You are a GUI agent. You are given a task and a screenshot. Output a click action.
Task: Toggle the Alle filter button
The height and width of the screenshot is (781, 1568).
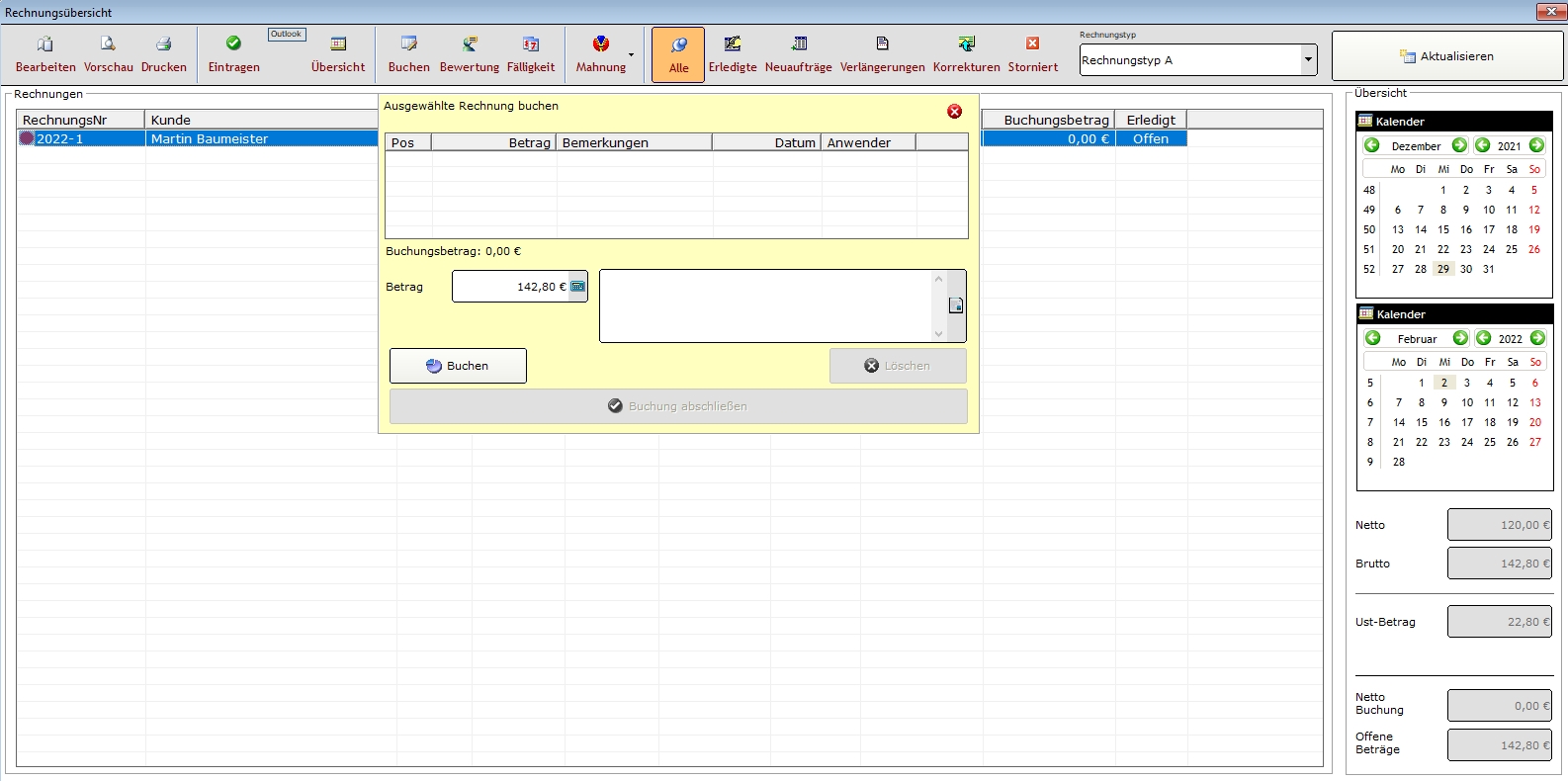click(x=678, y=54)
